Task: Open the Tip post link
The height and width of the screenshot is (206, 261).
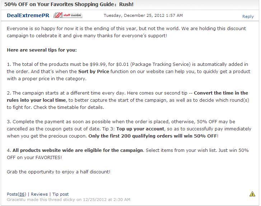Action: click(x=60, y=194)
